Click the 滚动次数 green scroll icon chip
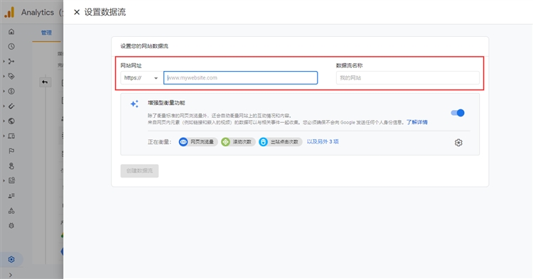The width and height of the screenshot is (533, 279). pos(238,142)
